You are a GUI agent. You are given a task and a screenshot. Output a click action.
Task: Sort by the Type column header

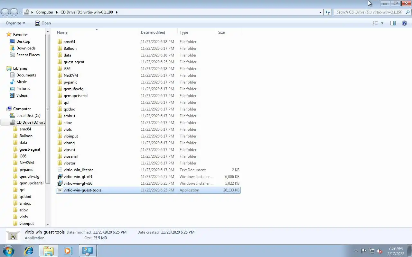click(x=197, y=32)
